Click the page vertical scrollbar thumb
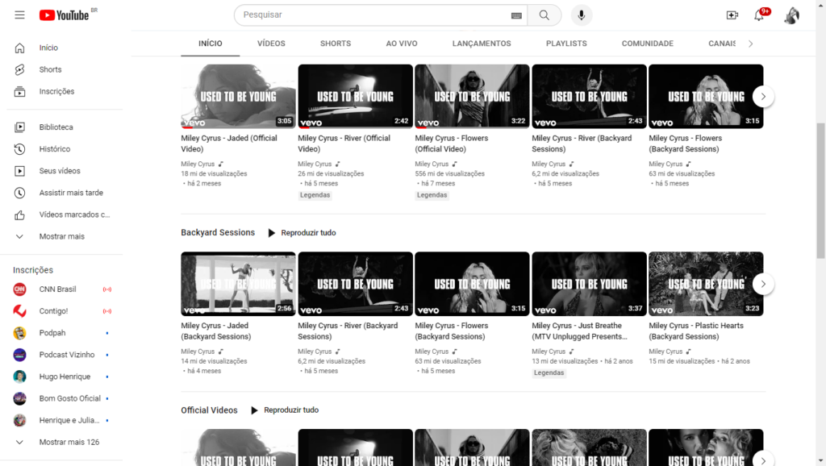Image resolution: width=826 pixels, height=466 pixels. click(x=820, y=190)
